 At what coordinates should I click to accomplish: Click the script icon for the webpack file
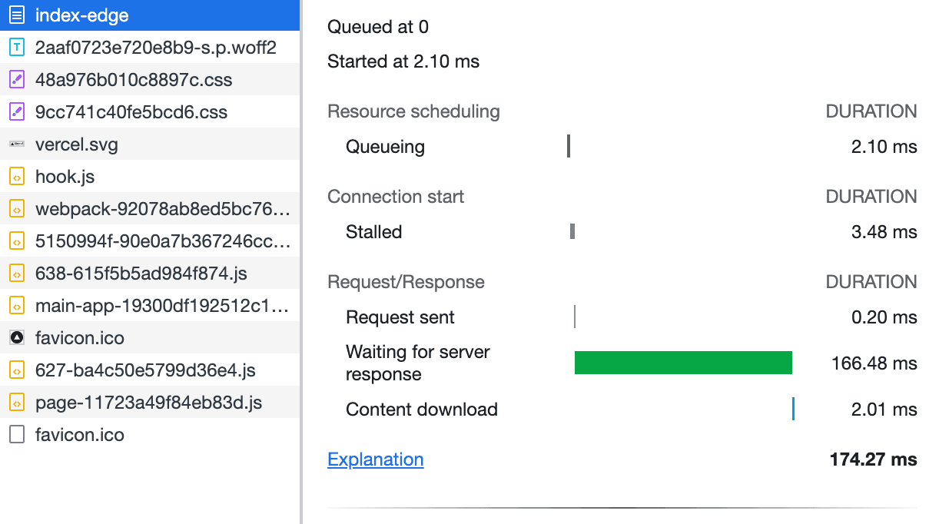(16, 209)
